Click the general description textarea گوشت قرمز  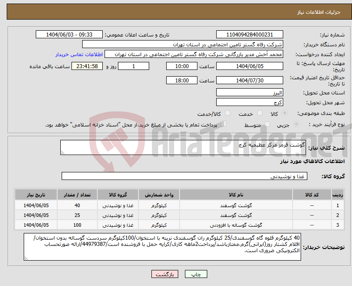183,147
